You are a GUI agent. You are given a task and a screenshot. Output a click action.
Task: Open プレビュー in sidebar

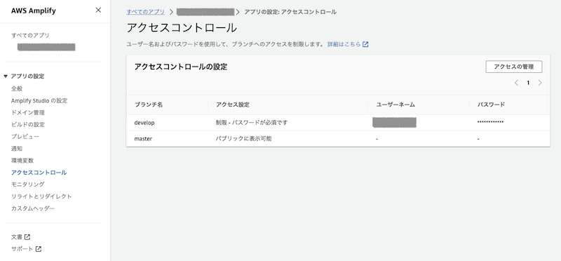(25, 136)
